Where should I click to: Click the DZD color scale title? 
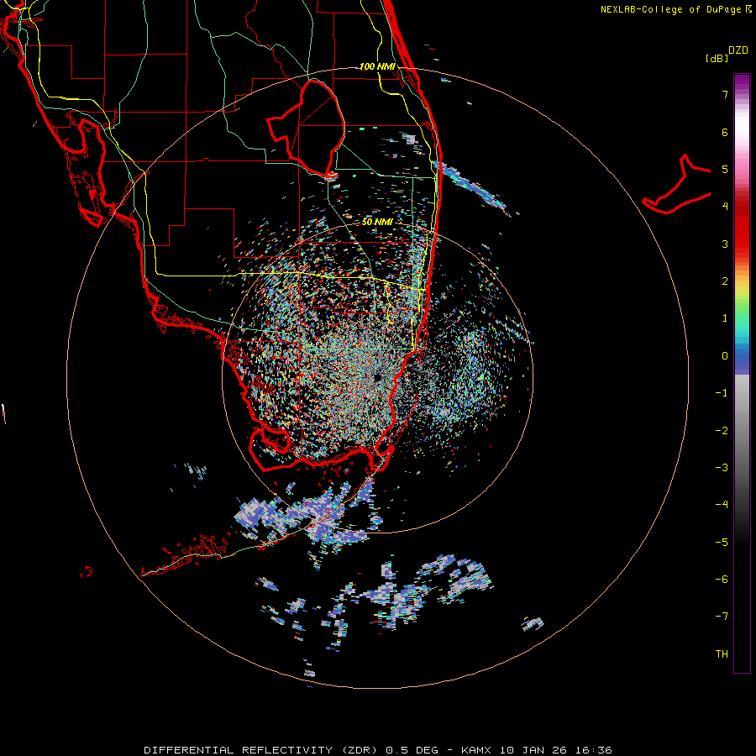(738, 50)
